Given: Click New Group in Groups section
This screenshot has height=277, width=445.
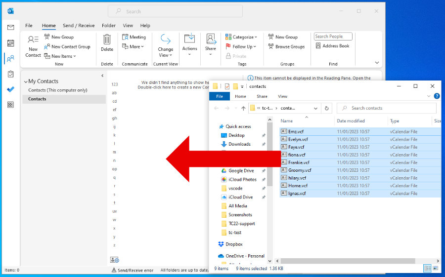Looking at the screenshot, I should click(283, 37).
